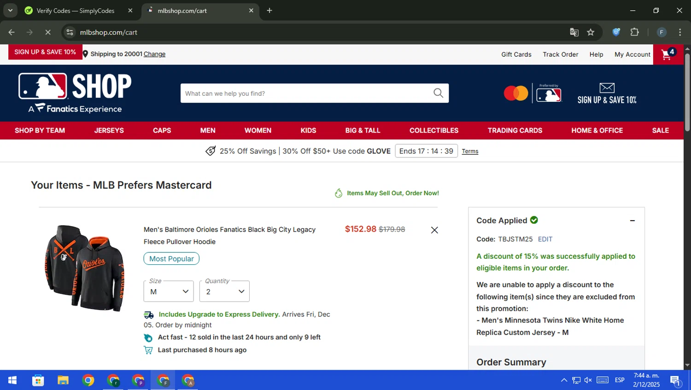Open Microsoft Store from the taskbar
Viewport: 691px width, 390px height.
point(38,380)
